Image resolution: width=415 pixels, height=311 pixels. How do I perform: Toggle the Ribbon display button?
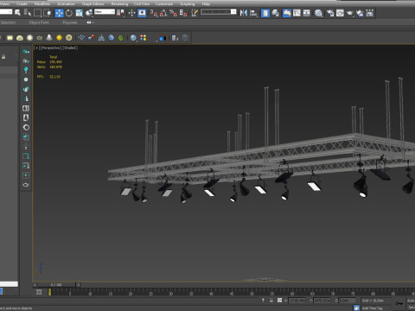coord(287,13)
